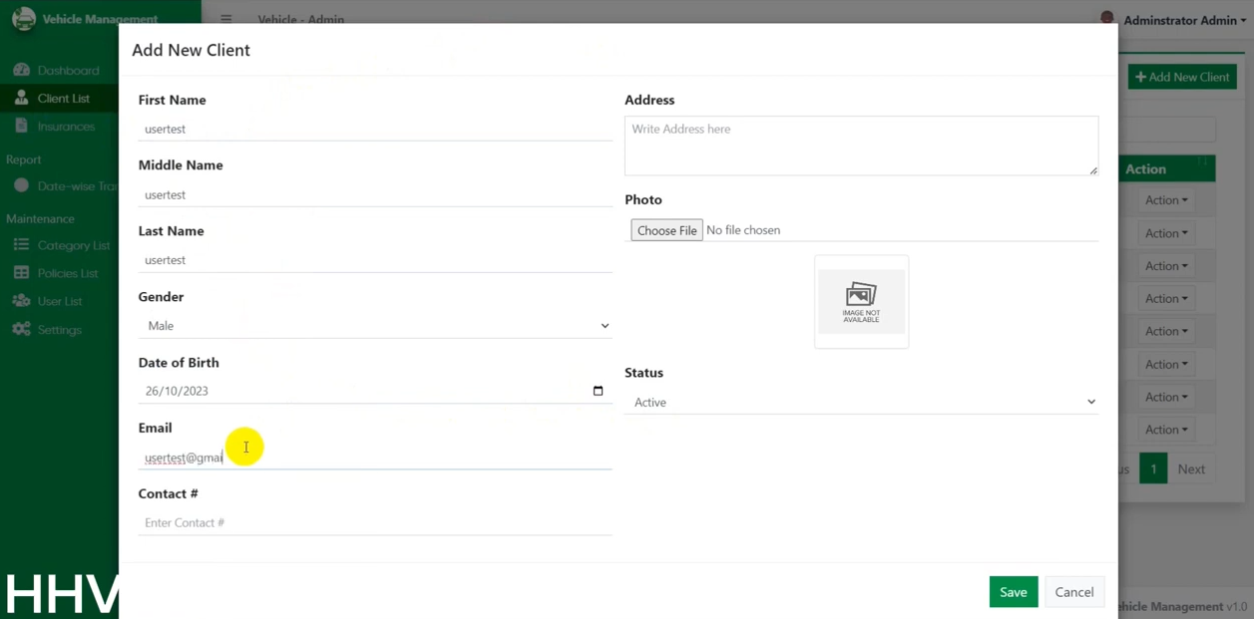Open the Gender dropdown
1254x619 pixels.
375,326
